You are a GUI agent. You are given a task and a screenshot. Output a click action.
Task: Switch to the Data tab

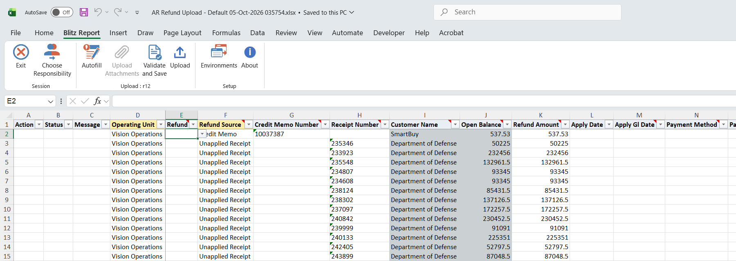pyautogui.click(x=258, y=33)
